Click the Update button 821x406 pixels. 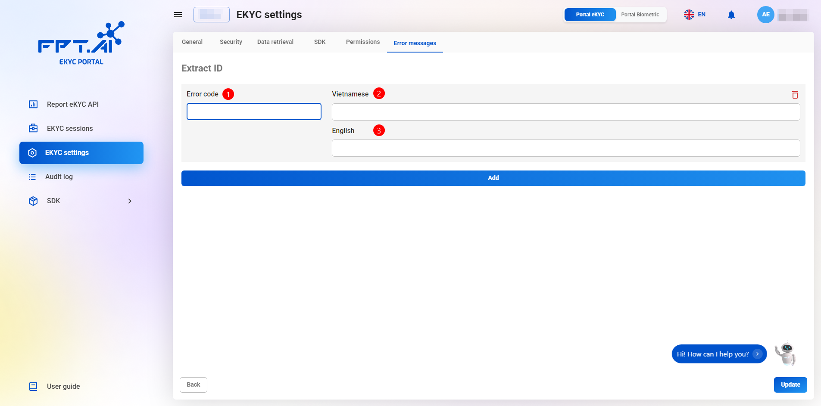tap(790, 384)
